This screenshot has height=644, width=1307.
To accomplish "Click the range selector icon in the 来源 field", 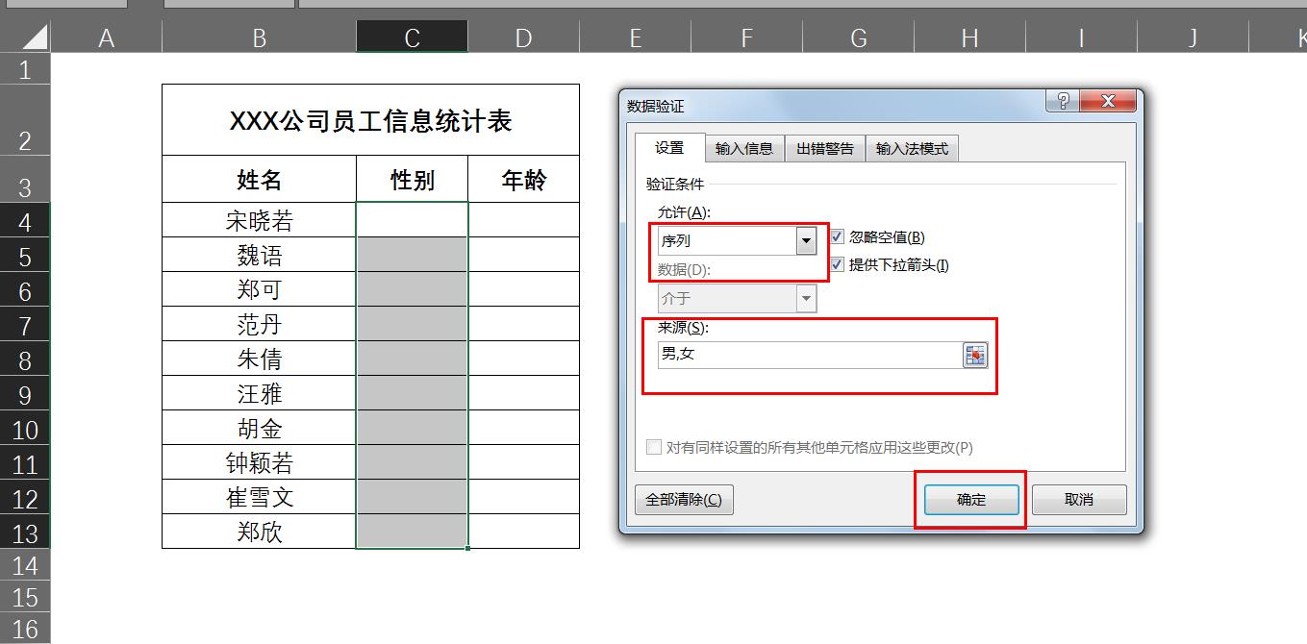I will tap(975, 355).
